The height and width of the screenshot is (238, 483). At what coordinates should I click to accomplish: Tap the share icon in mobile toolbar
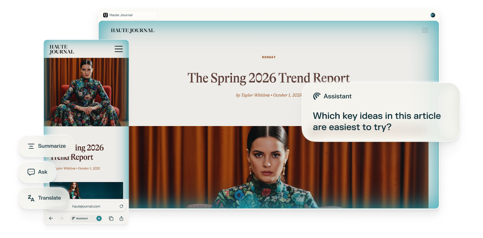tap(121, 218)
